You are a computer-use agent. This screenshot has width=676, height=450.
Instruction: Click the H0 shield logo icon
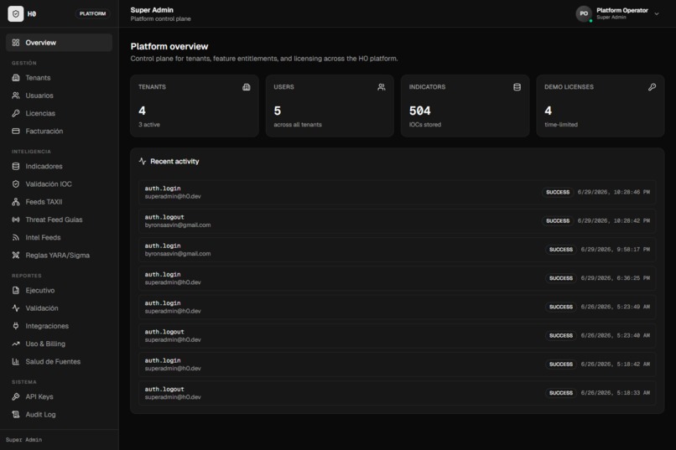[16, 13]
